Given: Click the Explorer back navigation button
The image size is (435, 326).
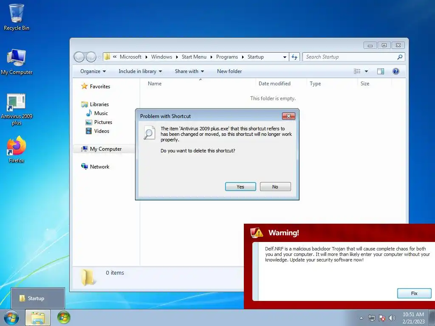Looking at the screenshot, I should tap(79, 57).
